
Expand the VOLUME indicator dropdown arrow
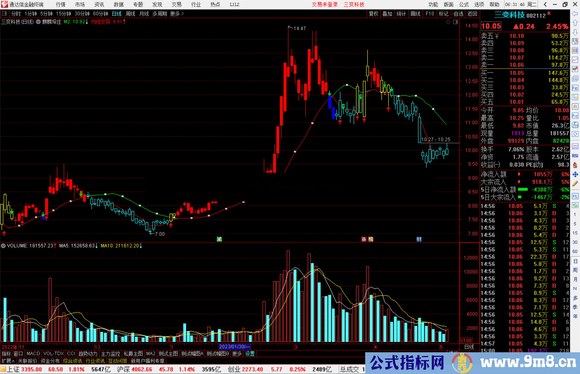coord(3,246)
